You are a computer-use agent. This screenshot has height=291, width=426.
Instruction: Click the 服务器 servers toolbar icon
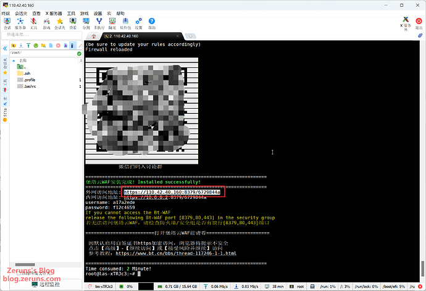20,23
